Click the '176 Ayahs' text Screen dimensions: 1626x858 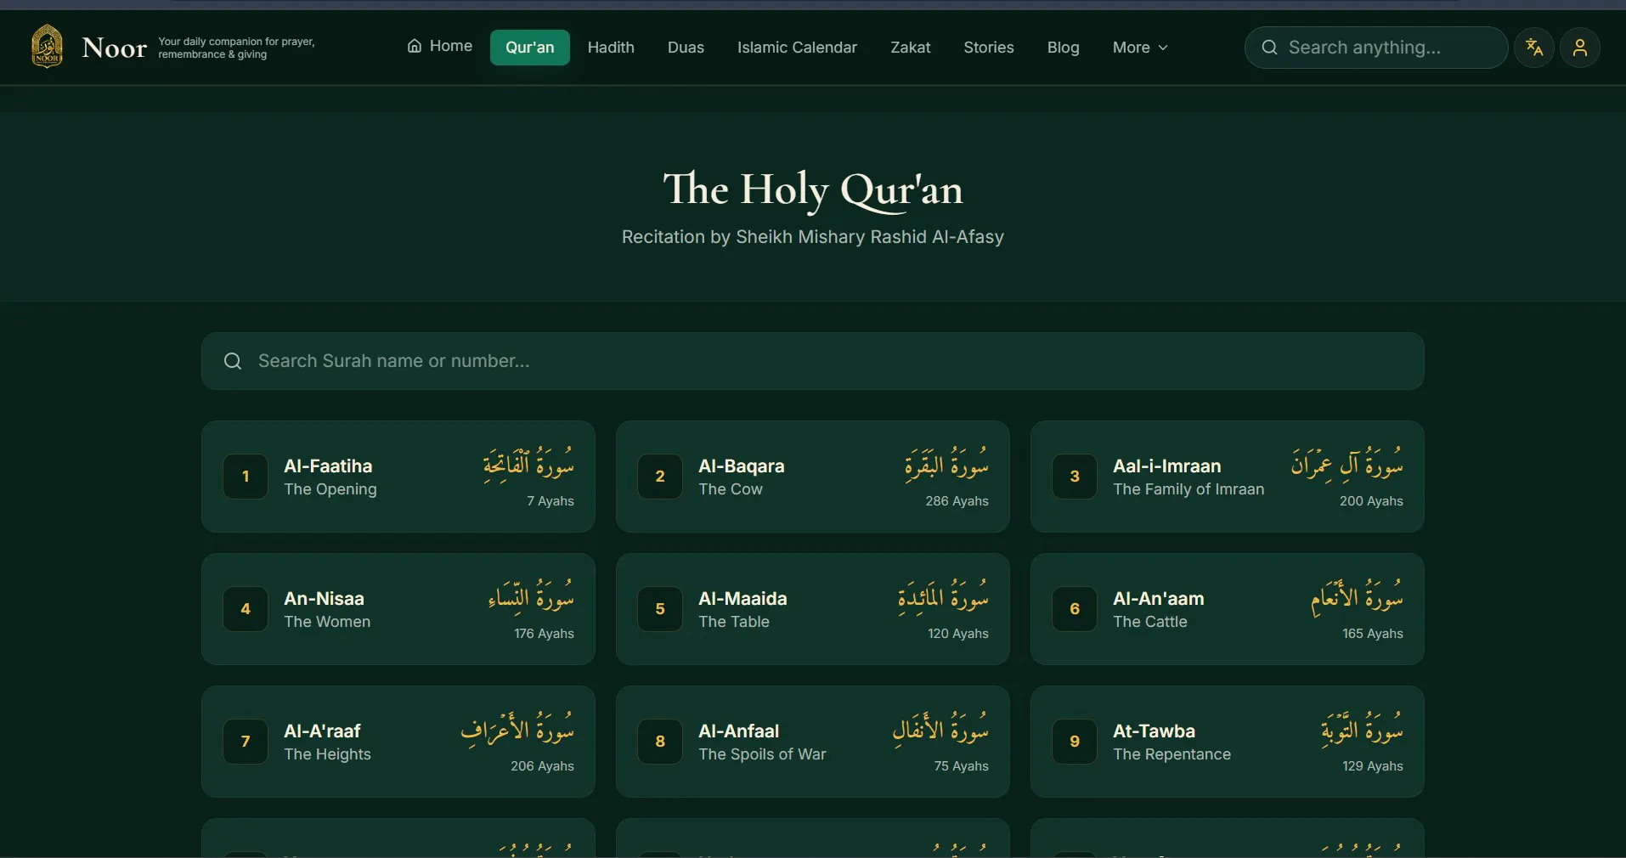pos(544,634)
